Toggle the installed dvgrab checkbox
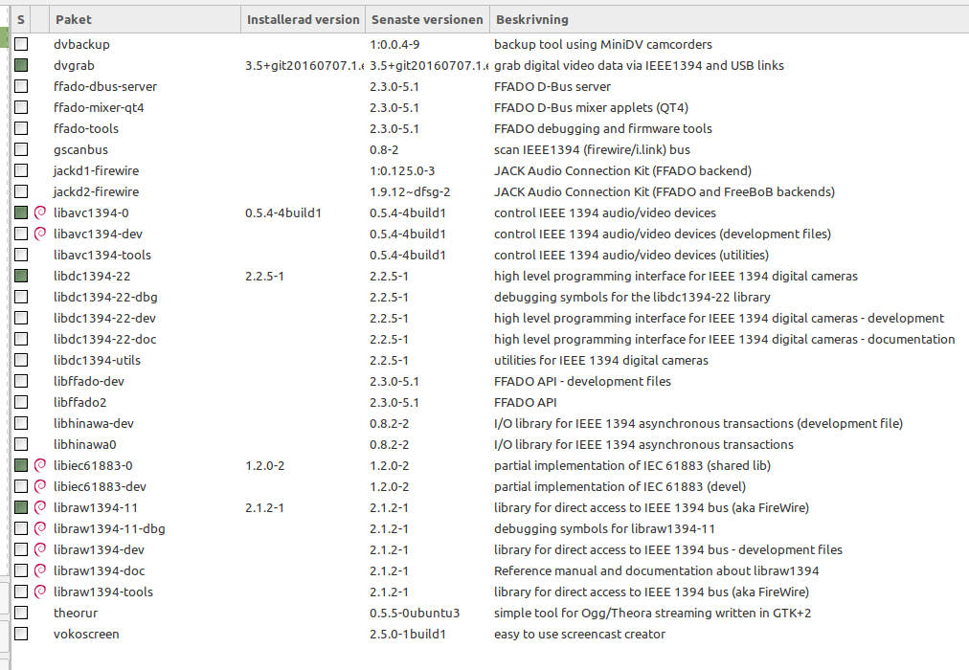The width and height of the screenshot is (969, 670). coord(21,65)
